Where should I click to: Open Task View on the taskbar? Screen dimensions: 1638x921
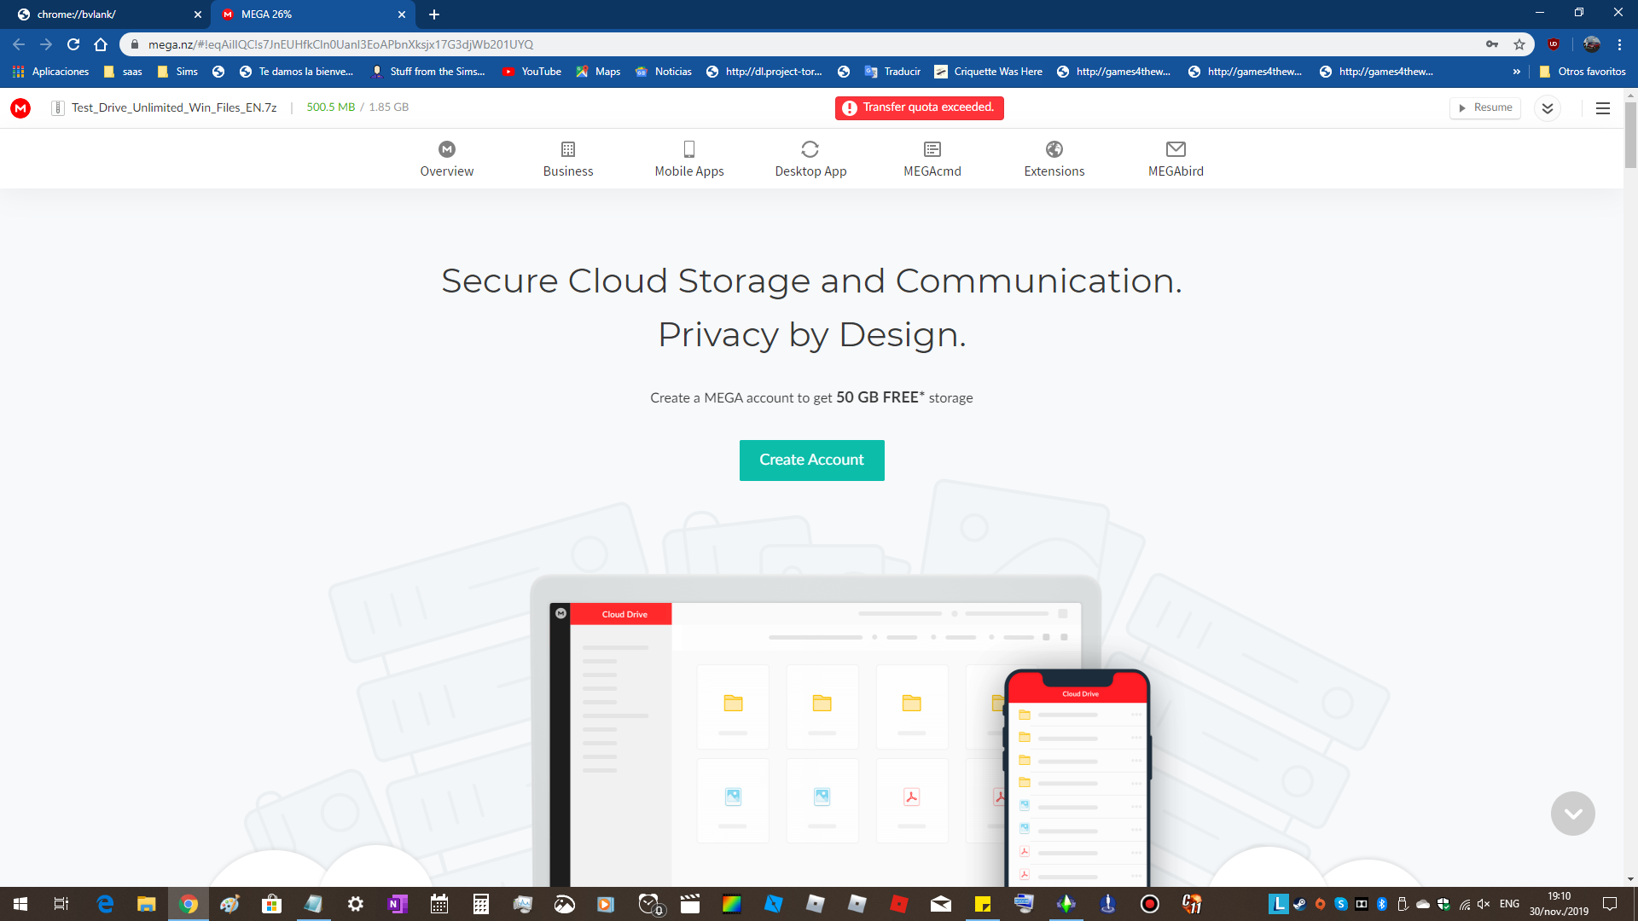pos(61,904)
